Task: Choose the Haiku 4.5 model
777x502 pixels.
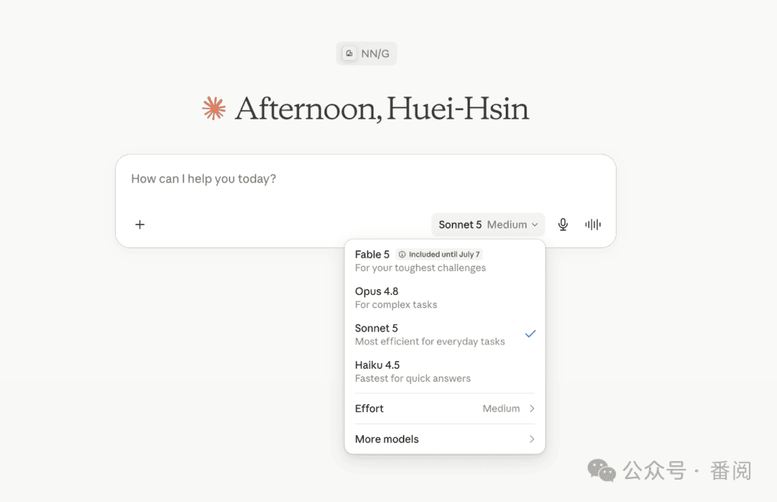Action: pos(445,371)
